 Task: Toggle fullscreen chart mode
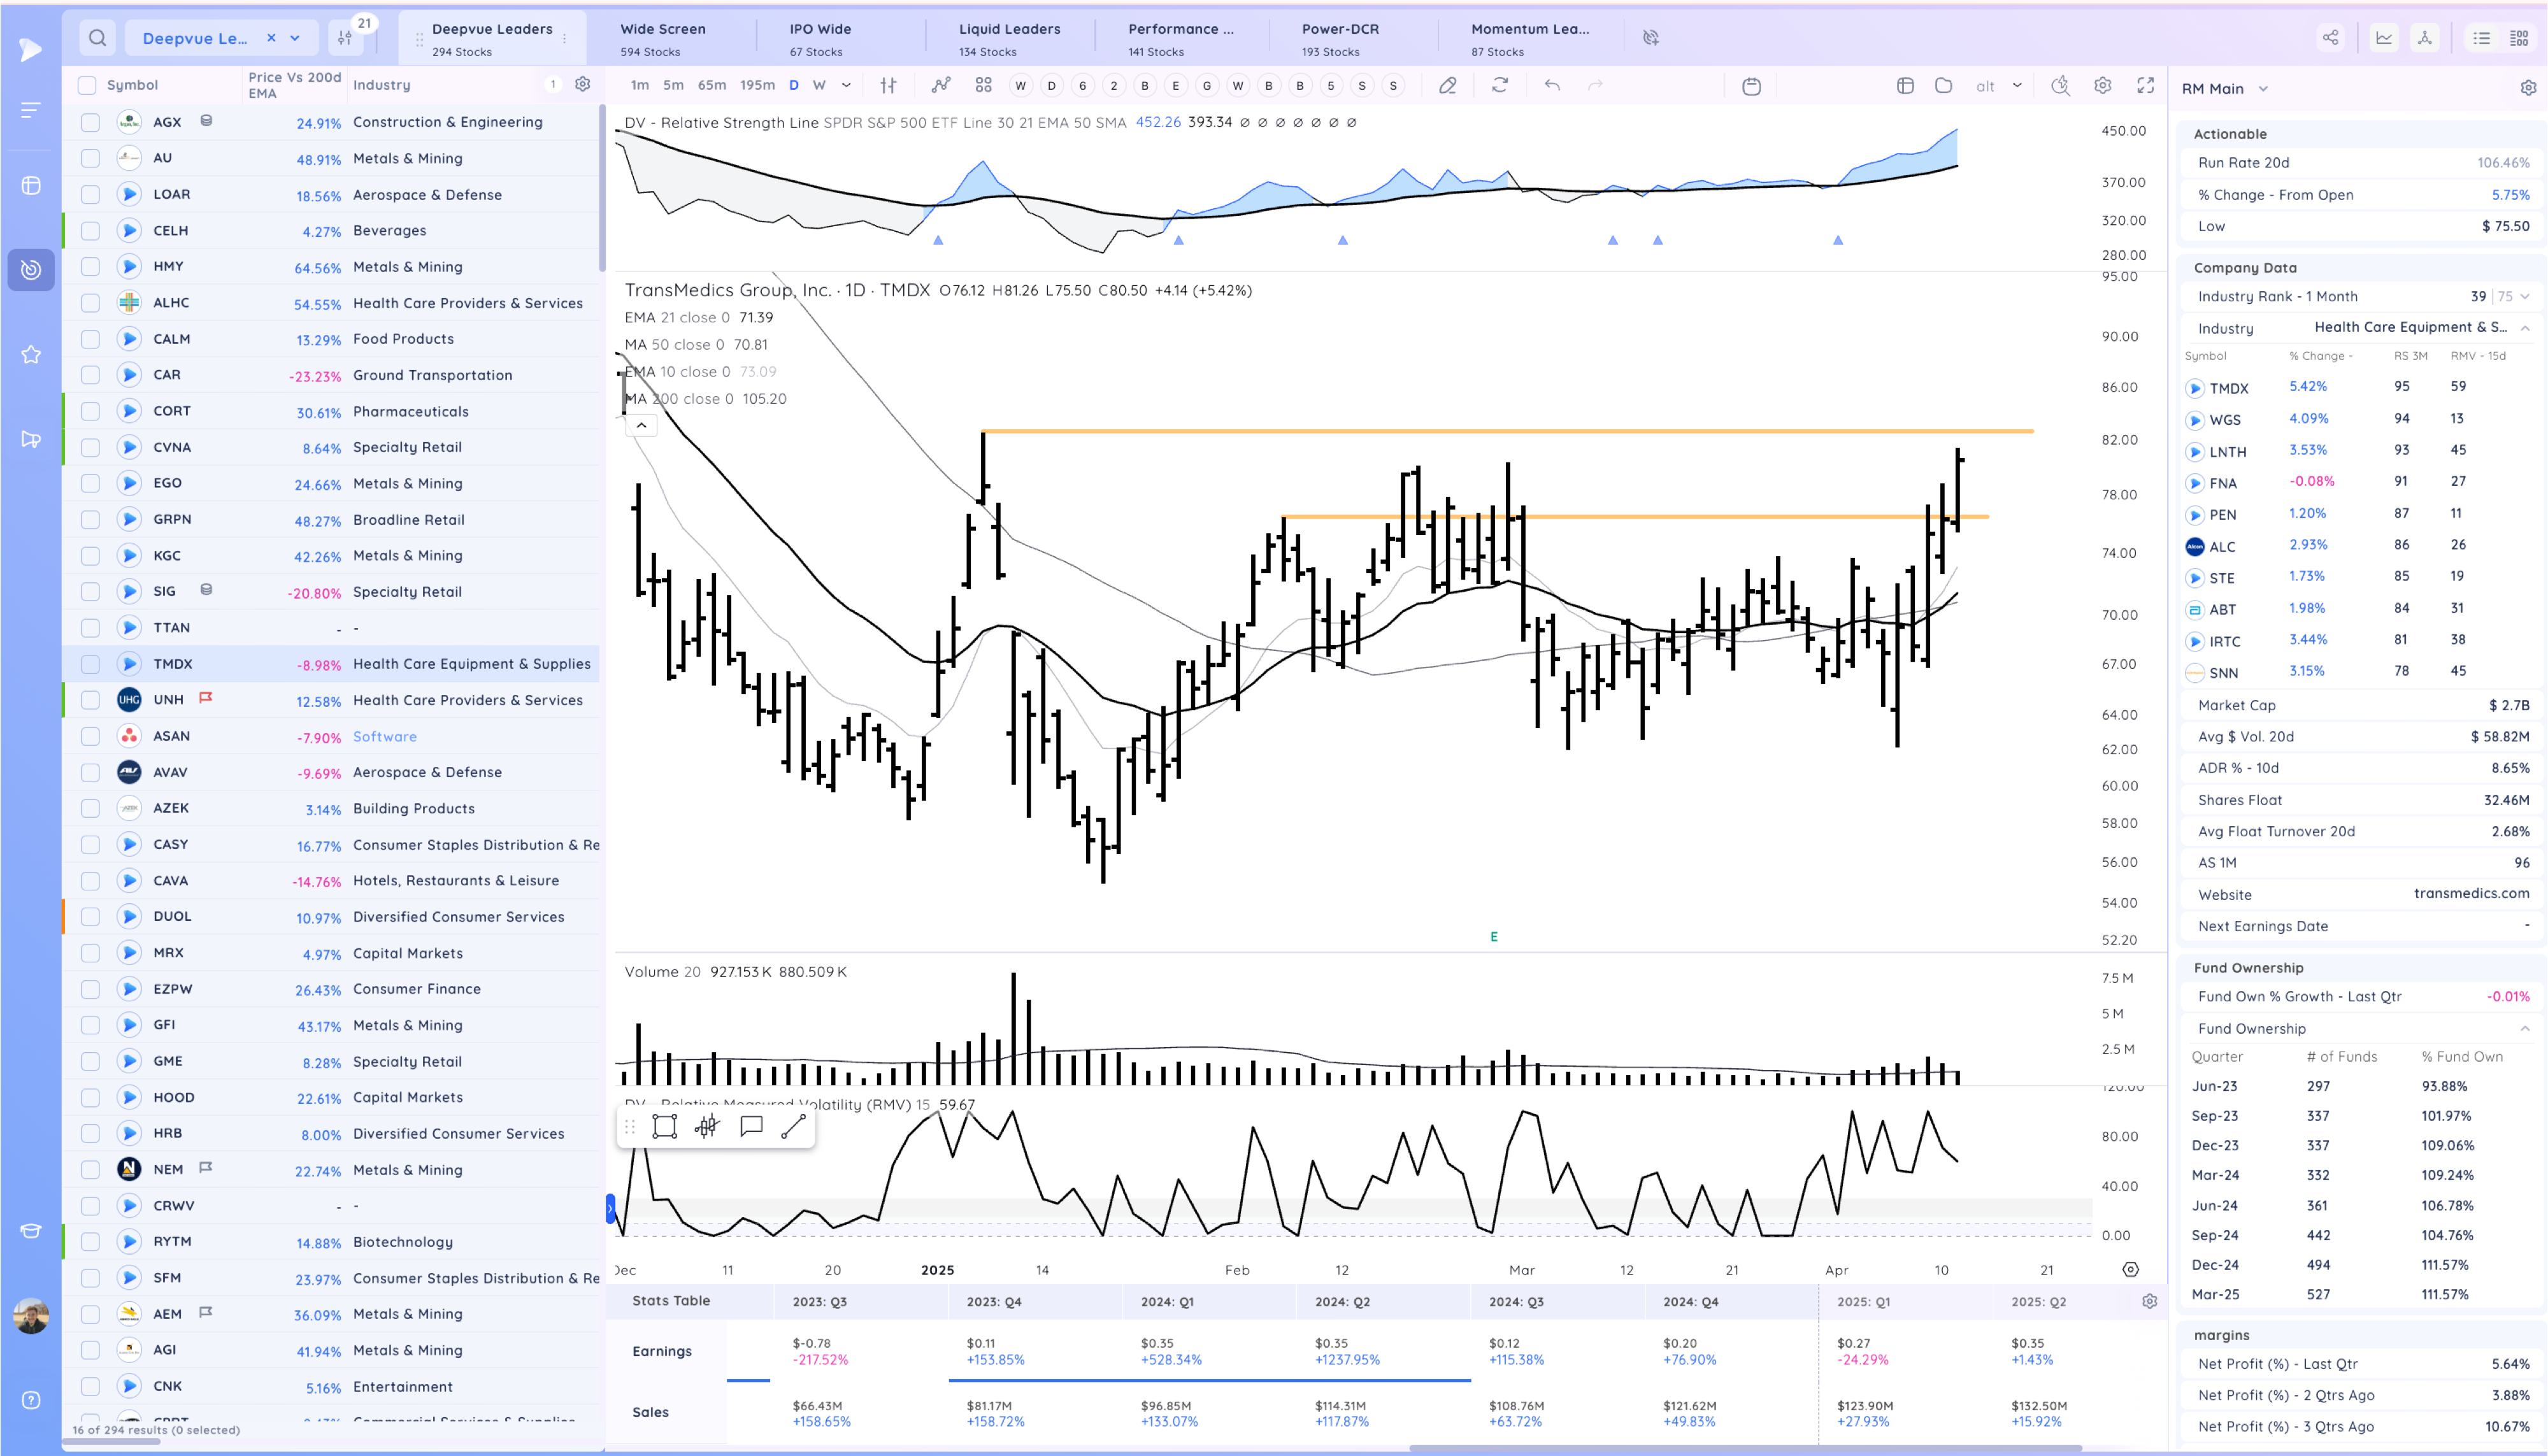(x=2145, y=85)
